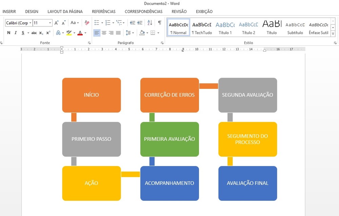Apply superscript formatting
The image size is (339, 216).
pyautogui.click(x=48, y=33)
